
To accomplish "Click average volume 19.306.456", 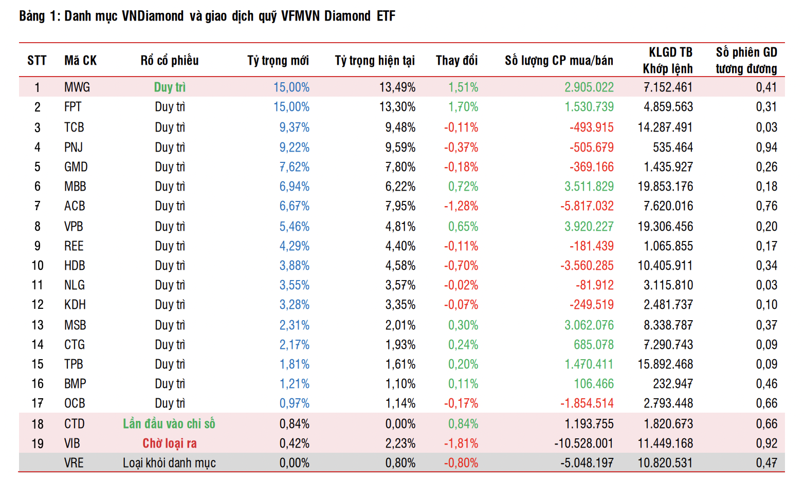I will [665, 227].
